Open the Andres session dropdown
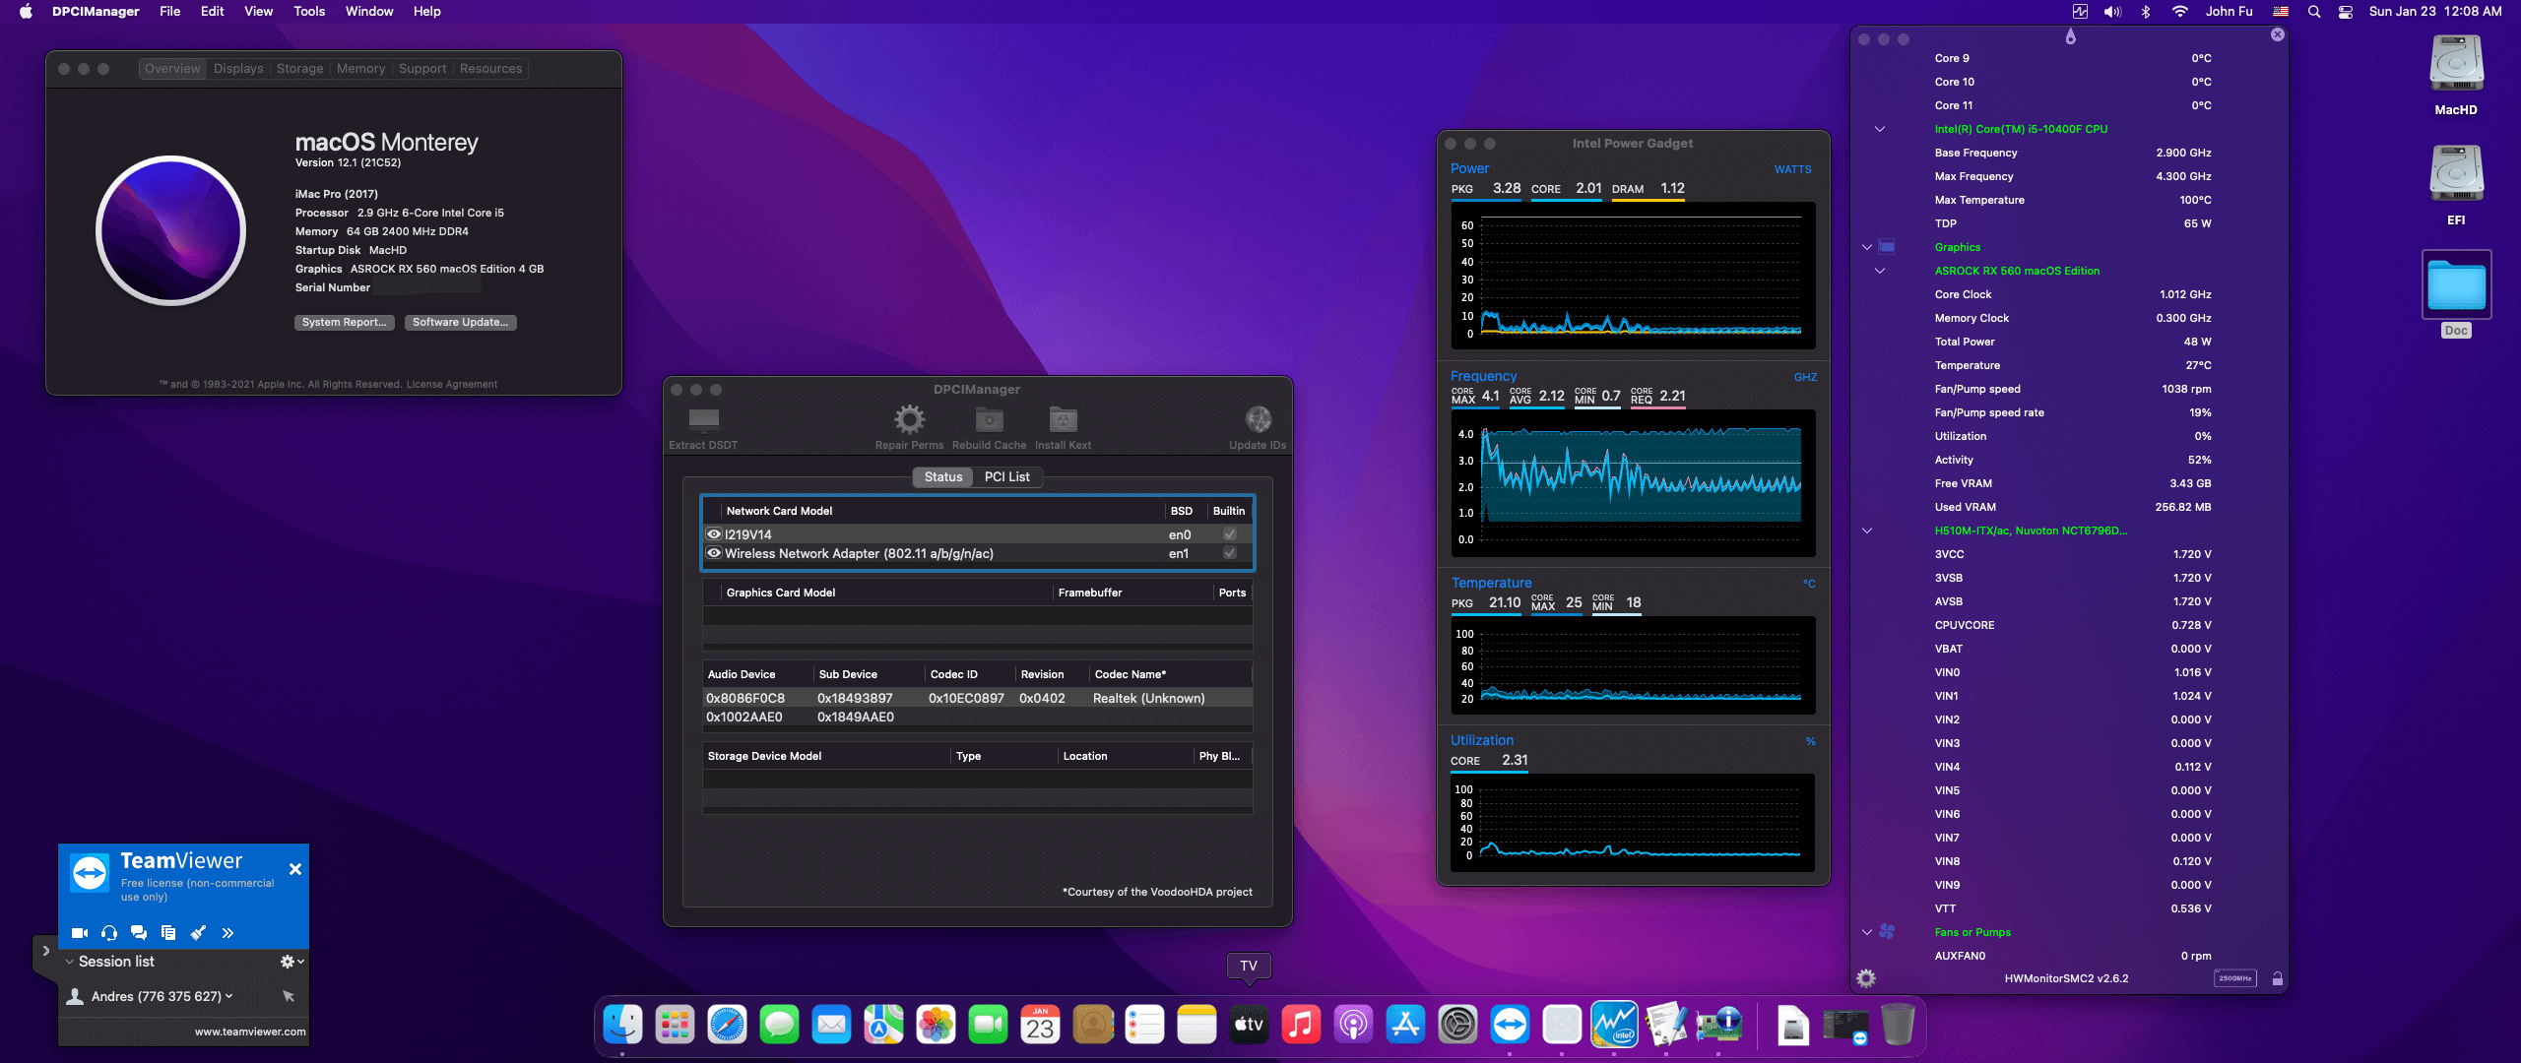This screenshot has height=1063, width=2521. click(229, 996)
